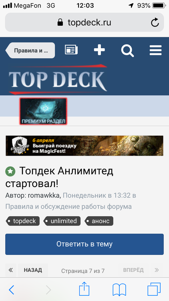Viewport: 169px width, 301px height.
Task: Open the 'Премиум раздел' thumbnail
Action: (43, 111)
